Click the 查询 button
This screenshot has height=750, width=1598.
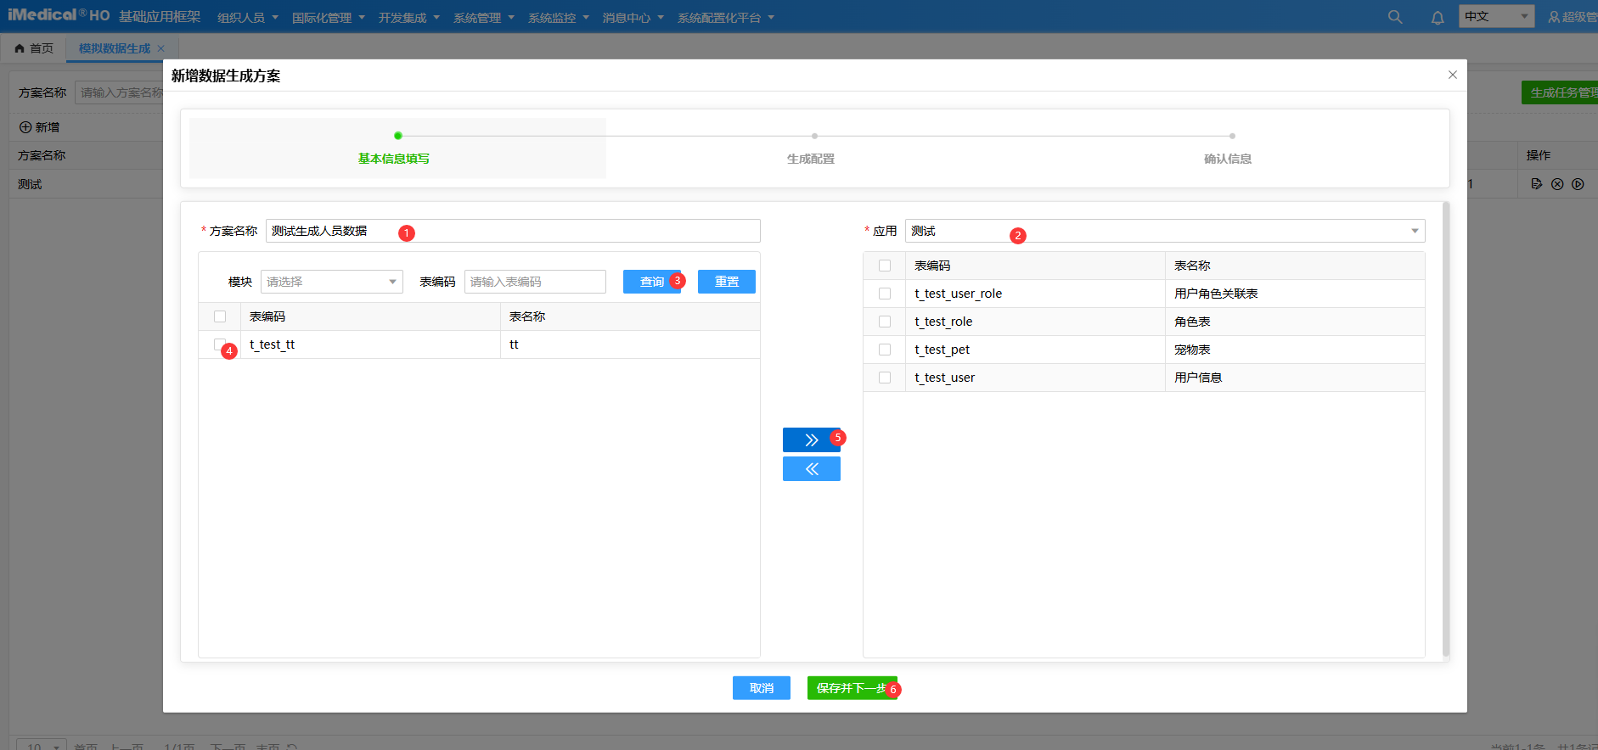651,282
